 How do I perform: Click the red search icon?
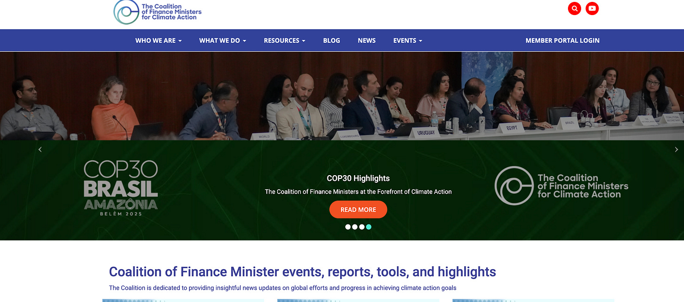[x=575, y=8]
